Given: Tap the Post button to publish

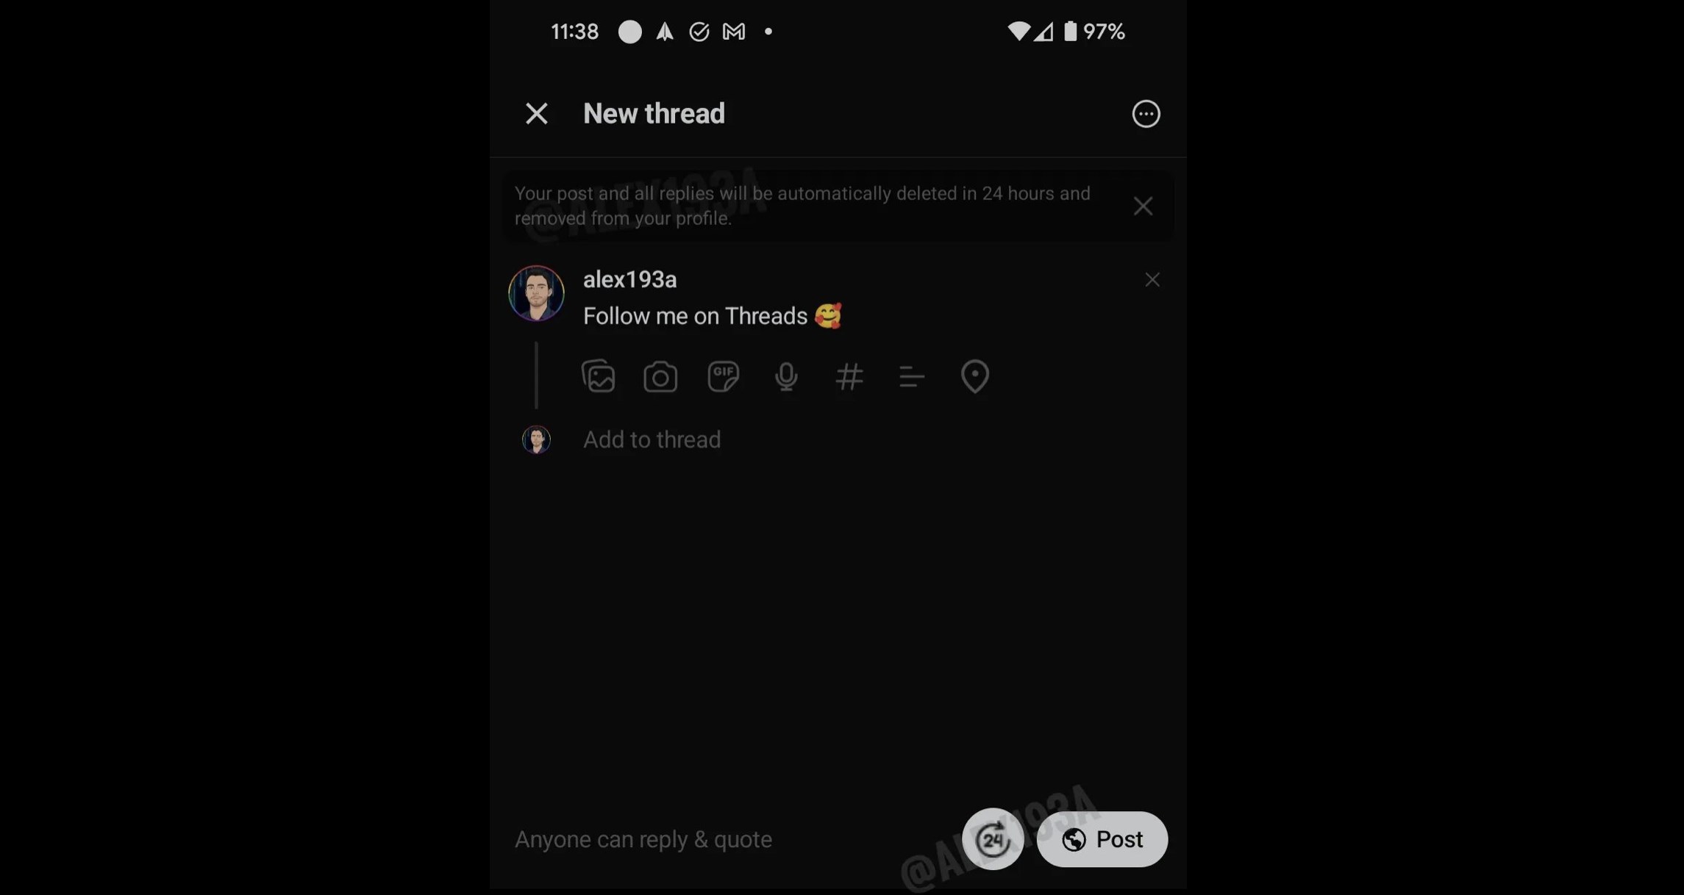Looking at the screenshot, I should (x=1102, y=838).
